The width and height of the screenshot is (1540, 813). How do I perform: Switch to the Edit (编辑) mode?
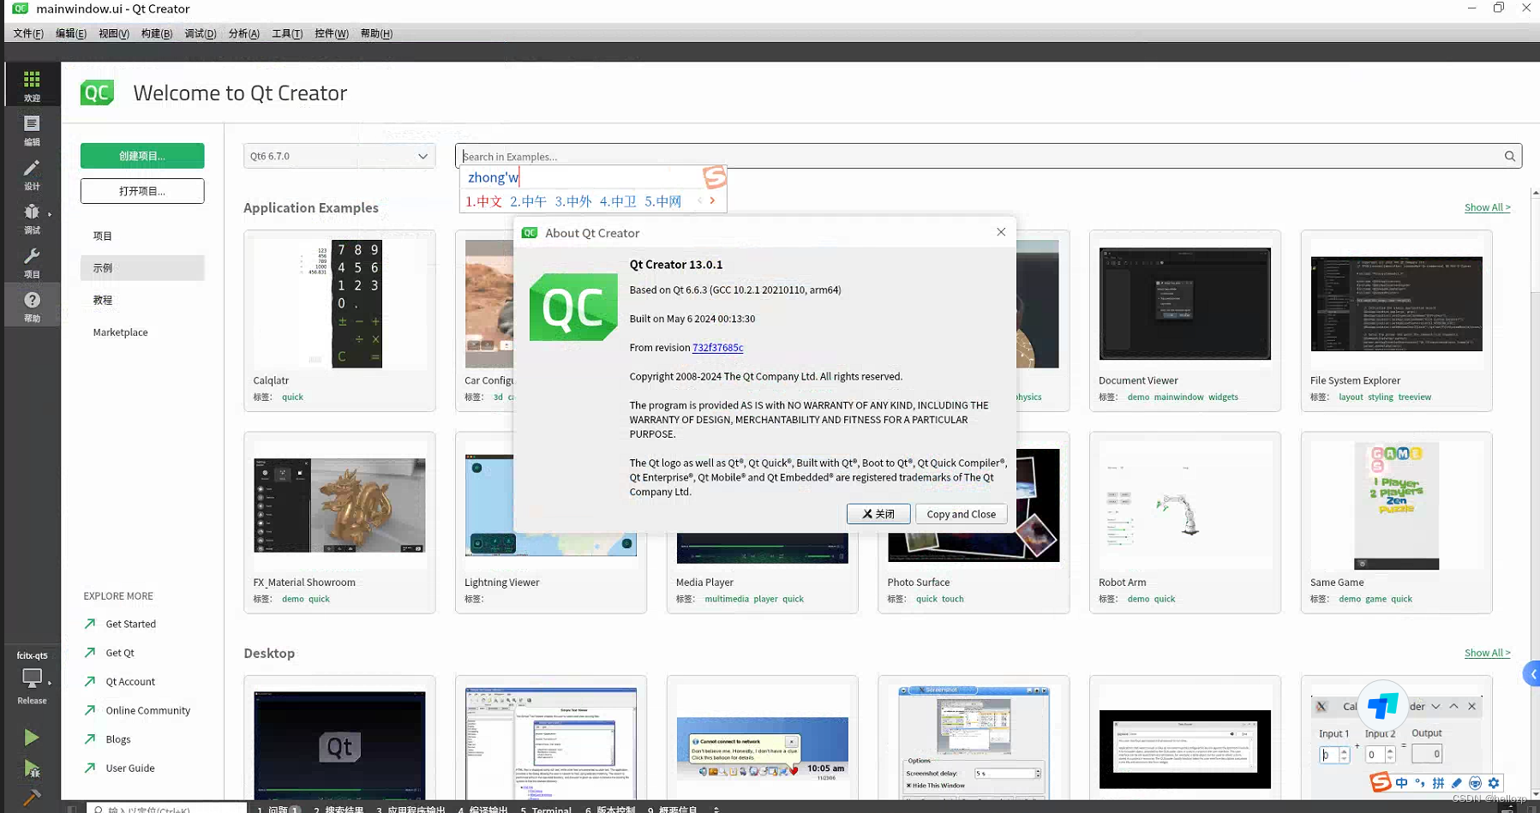[32, 129]
